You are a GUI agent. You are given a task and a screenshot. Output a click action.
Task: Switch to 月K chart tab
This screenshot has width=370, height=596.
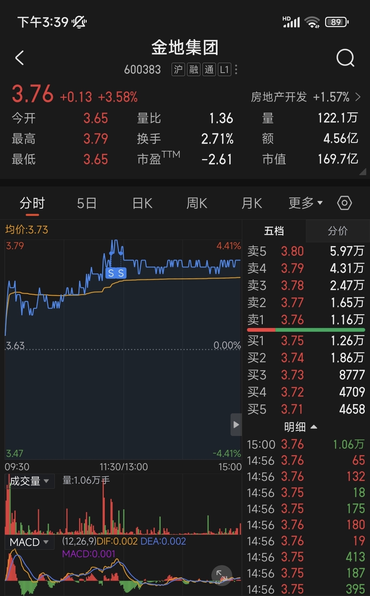point(251,203)
